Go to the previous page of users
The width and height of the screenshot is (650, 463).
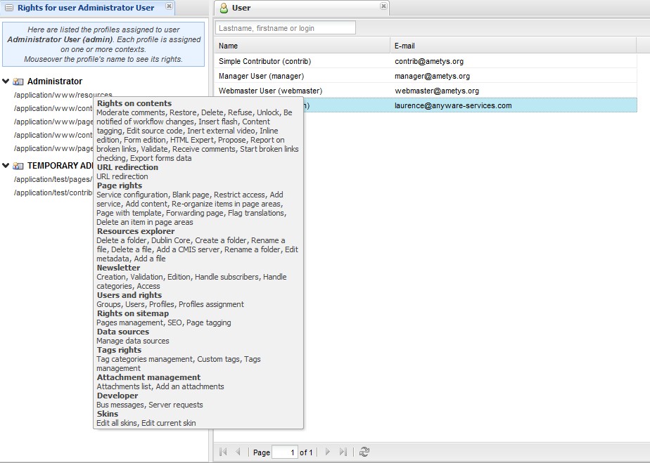click(x=238, y=452)
